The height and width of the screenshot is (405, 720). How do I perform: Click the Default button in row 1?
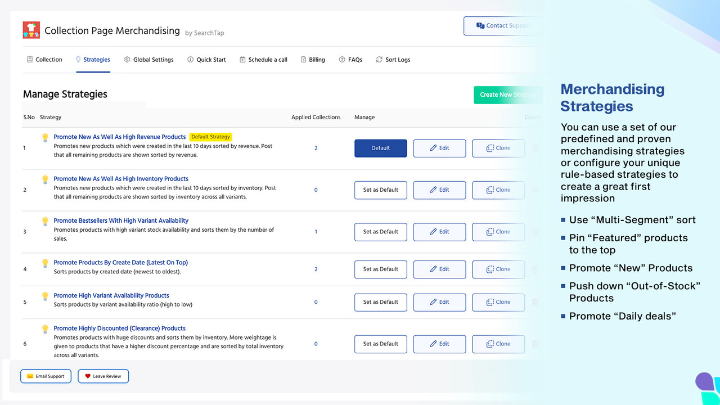(381, 148)
